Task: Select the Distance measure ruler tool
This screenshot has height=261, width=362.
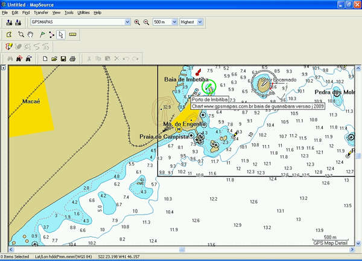Action: [72, 34]
